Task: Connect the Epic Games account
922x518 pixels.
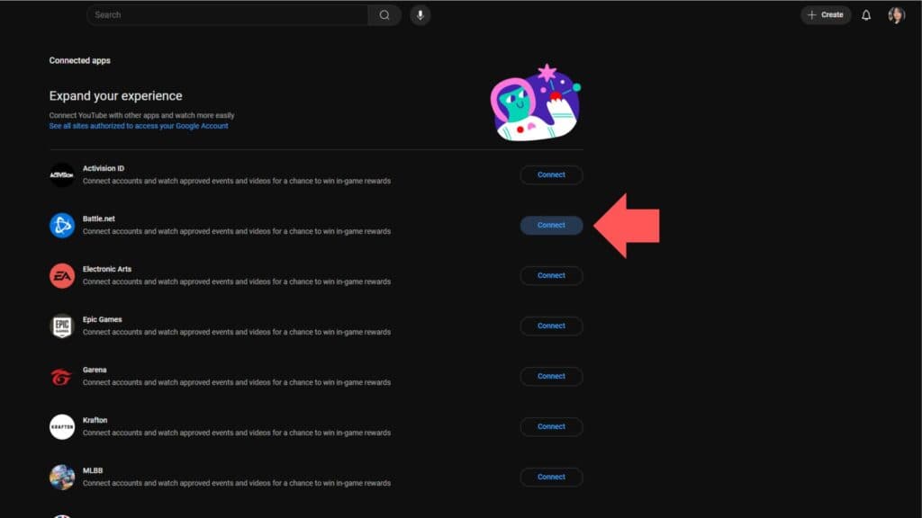Action: (x=551, y=326)
